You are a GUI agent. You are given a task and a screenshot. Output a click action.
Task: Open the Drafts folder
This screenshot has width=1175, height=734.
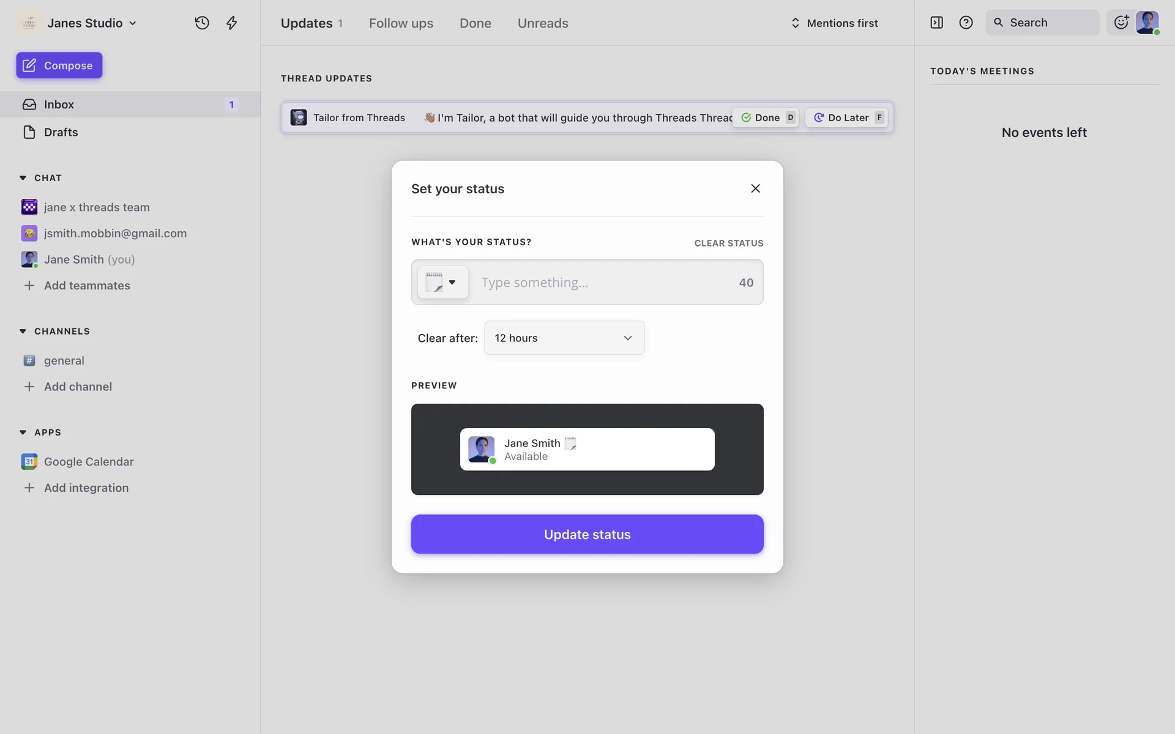(61, 132)
